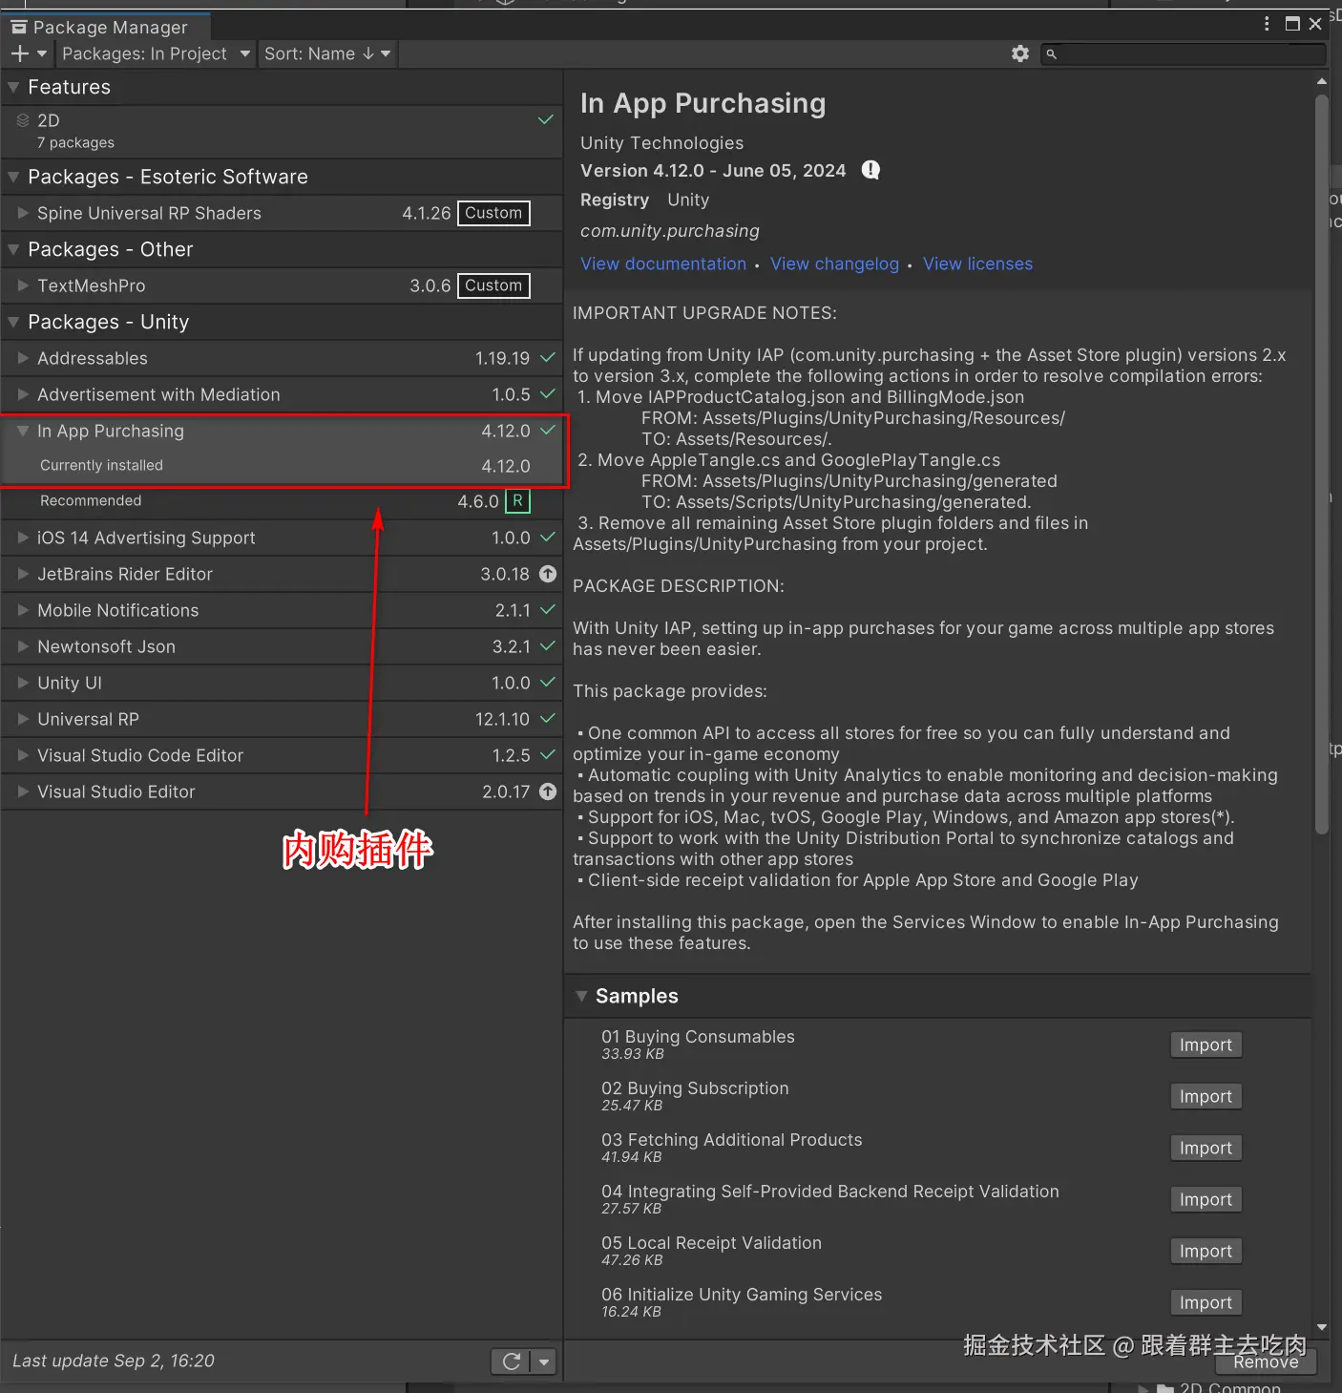
Task: Open Package Manager settings gear
Action: [x=1020, y=53]
